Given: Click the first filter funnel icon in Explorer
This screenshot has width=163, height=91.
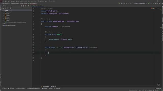Looking at the screenshot, I should point(6,8).
